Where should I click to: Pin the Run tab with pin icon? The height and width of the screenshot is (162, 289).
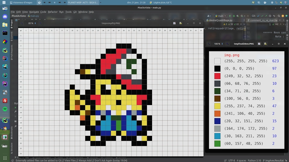[15, 126]
